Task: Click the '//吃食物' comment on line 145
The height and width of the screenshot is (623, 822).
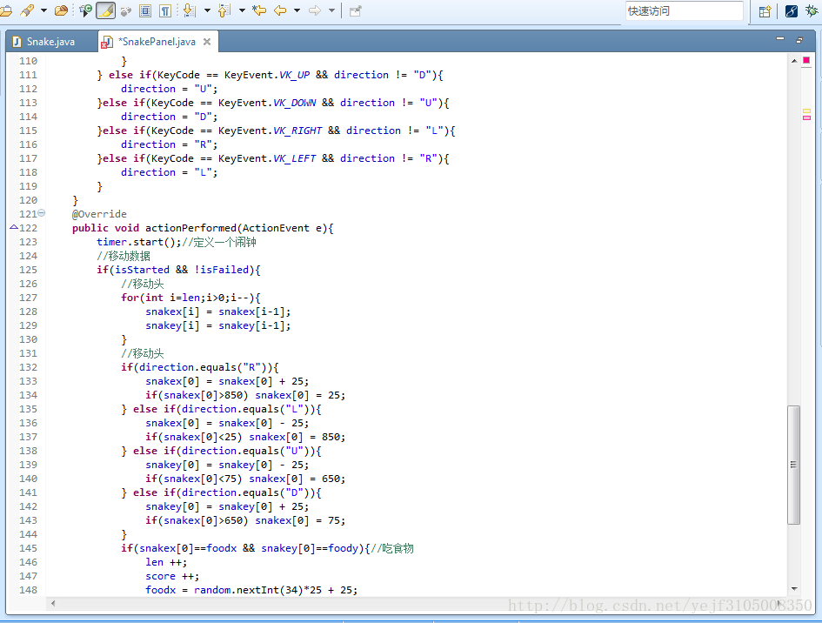Action: [x=392, y=548]
